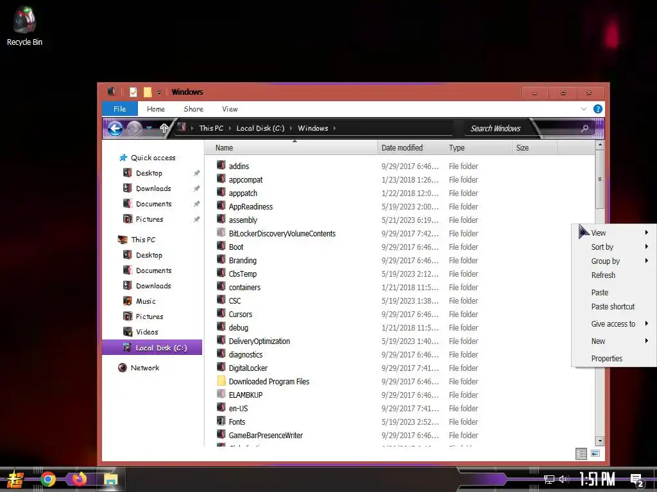Launch Firefox from taskbar
The width and height of the screenshot is (657, 492).
click(79, 479)
